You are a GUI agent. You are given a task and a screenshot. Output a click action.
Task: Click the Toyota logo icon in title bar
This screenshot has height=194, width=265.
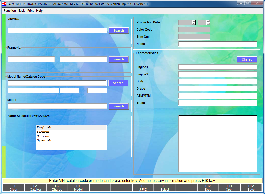pyautogui.click(x=4, y=4)
